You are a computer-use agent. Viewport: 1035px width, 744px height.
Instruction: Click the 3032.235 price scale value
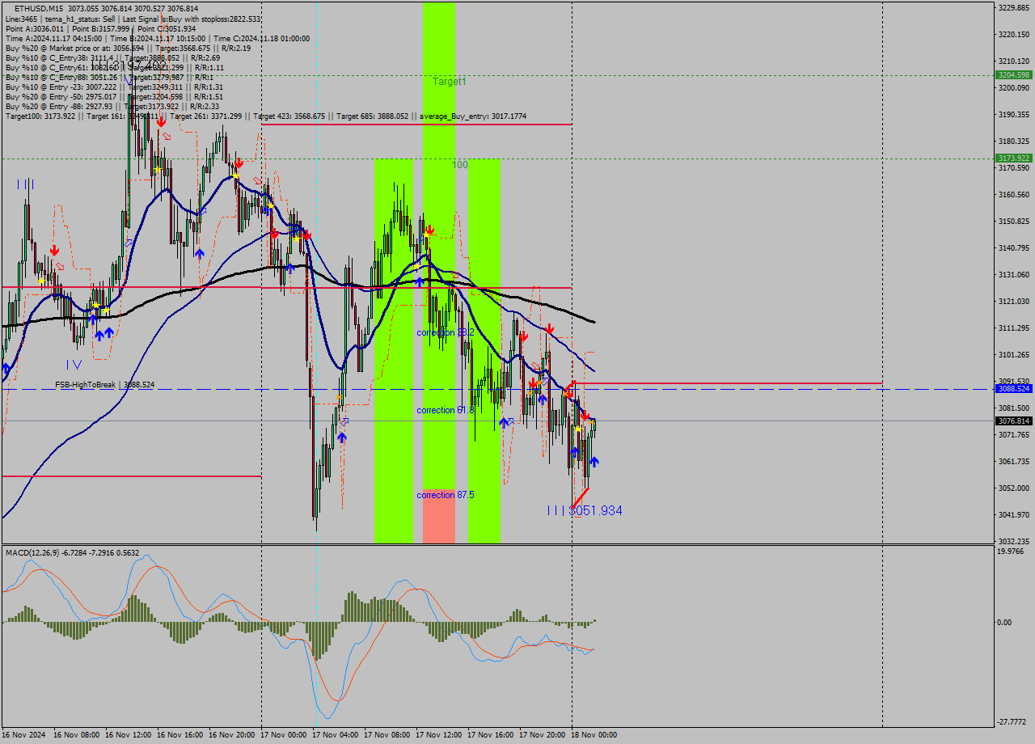1013,541
